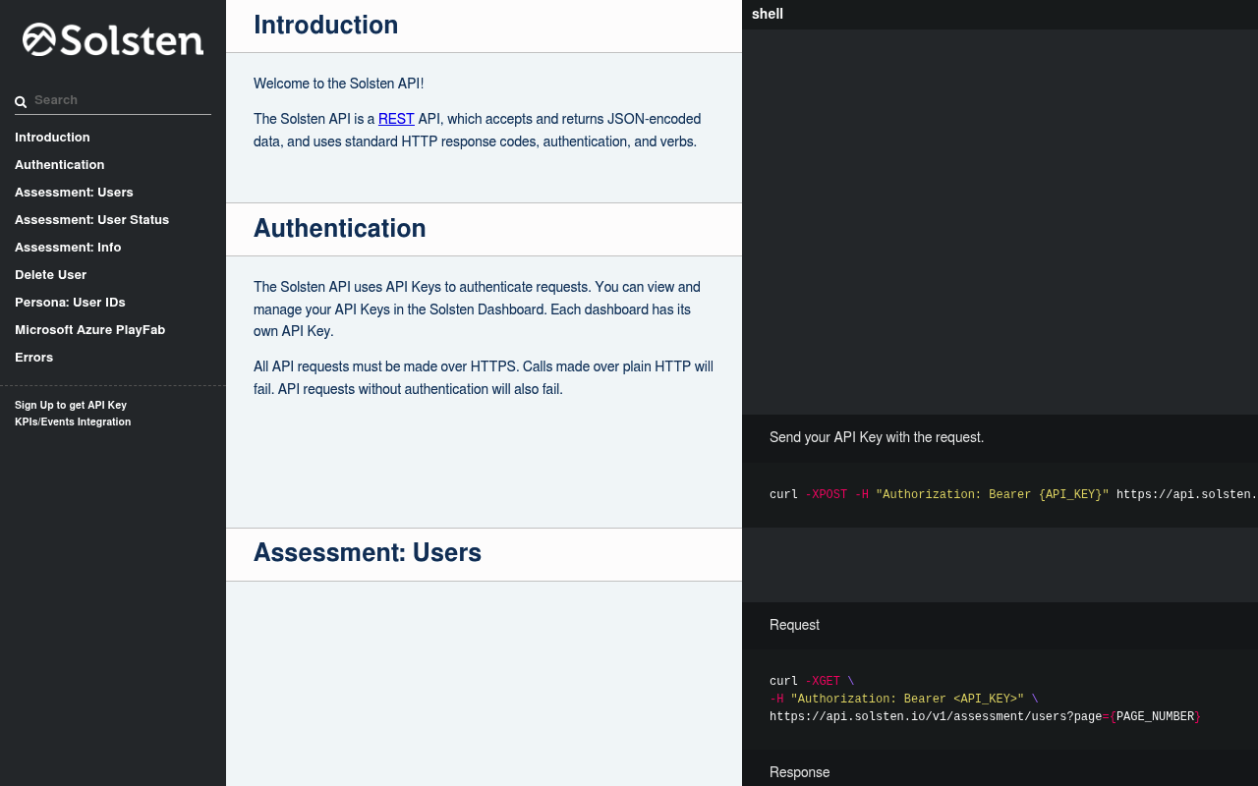Go to Authentication in the sidebar
Image resolution: width=1258 pixels, height=786 pixels.
tap(59, 165)
